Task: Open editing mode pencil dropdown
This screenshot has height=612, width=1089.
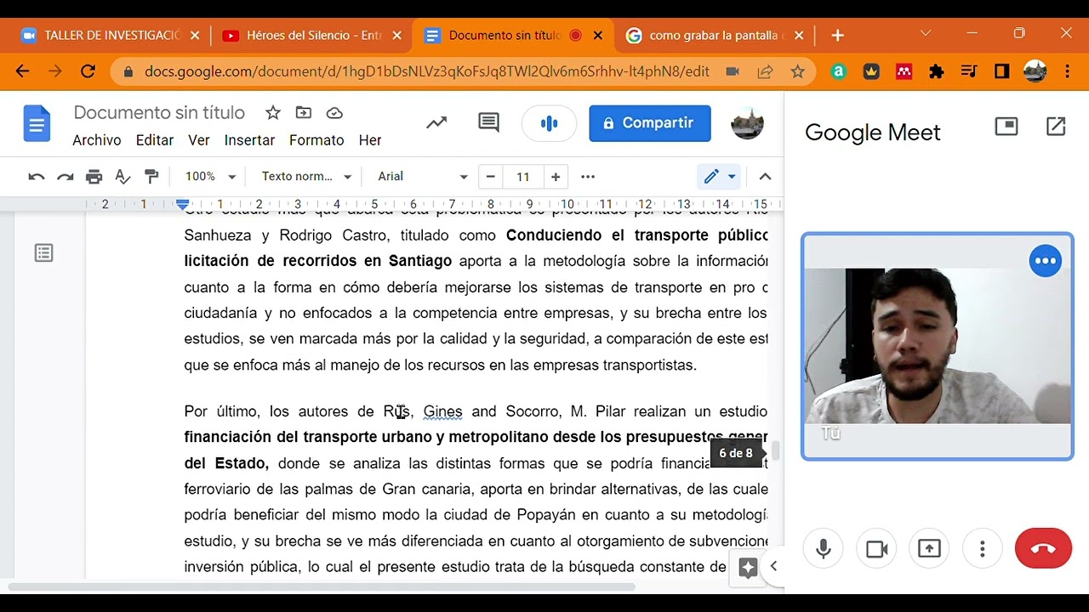Action: pyautogui.click(x=720, y=177)
